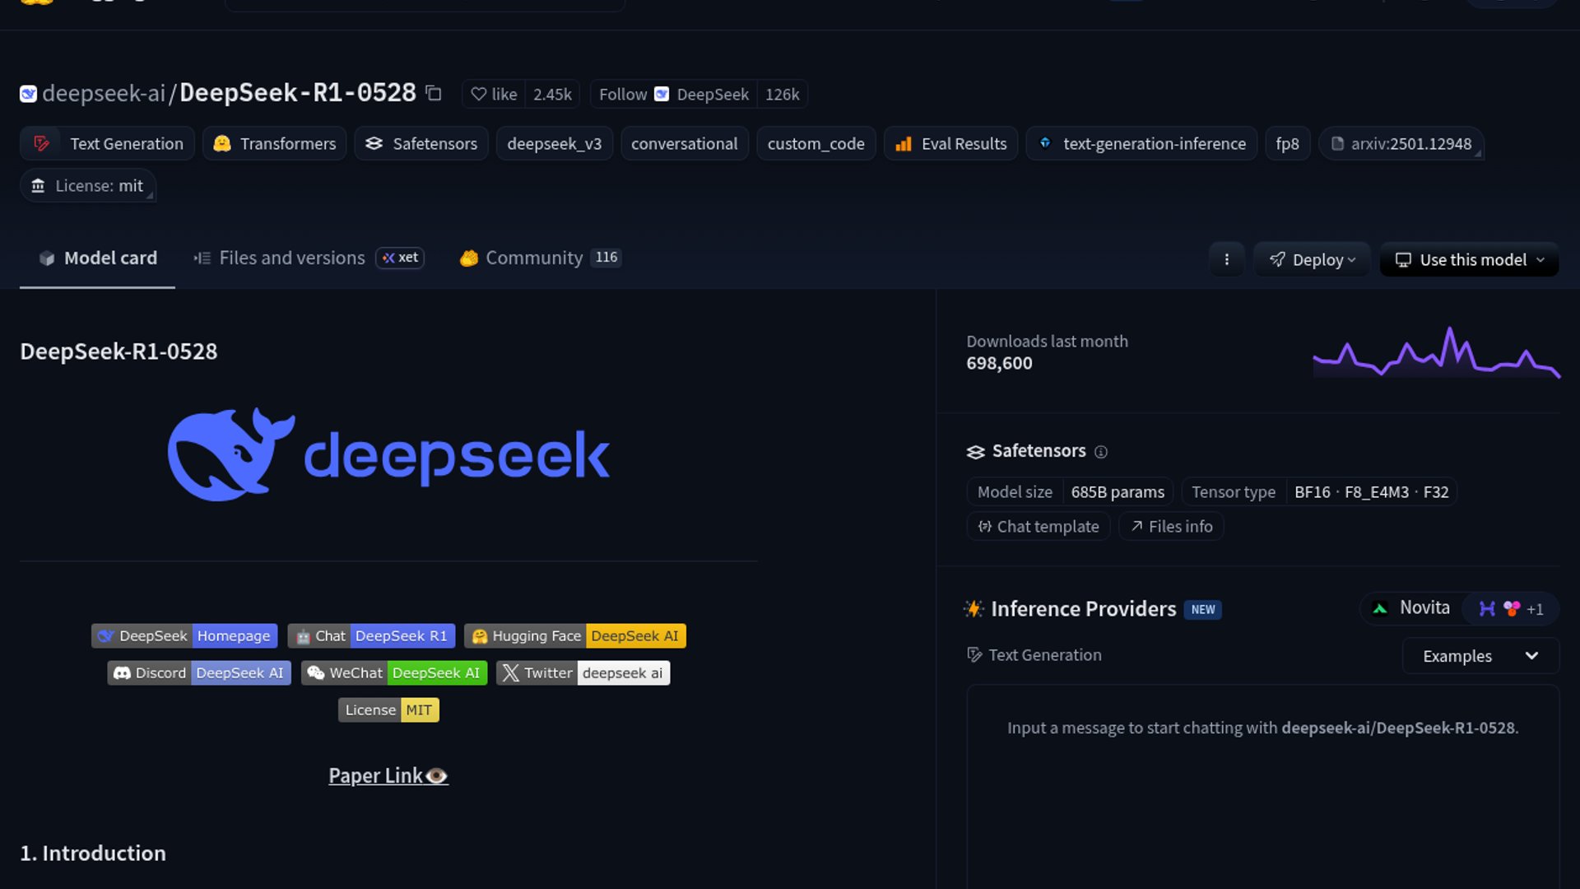Click the downloads trend chart
The image size is (1580, 889).
(1436, 353)
